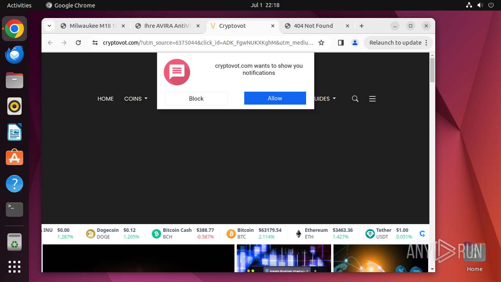Launch Rhythmbox from the dock
The width and height of the screenshot is (501, 282).
pos(14,106)
